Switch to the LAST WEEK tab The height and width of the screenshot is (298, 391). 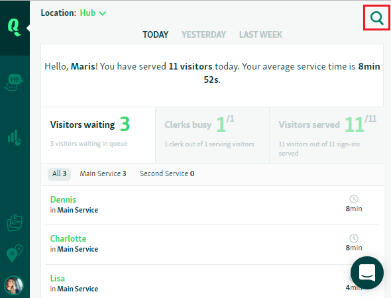pyautogui.click(x=260, y=34)
